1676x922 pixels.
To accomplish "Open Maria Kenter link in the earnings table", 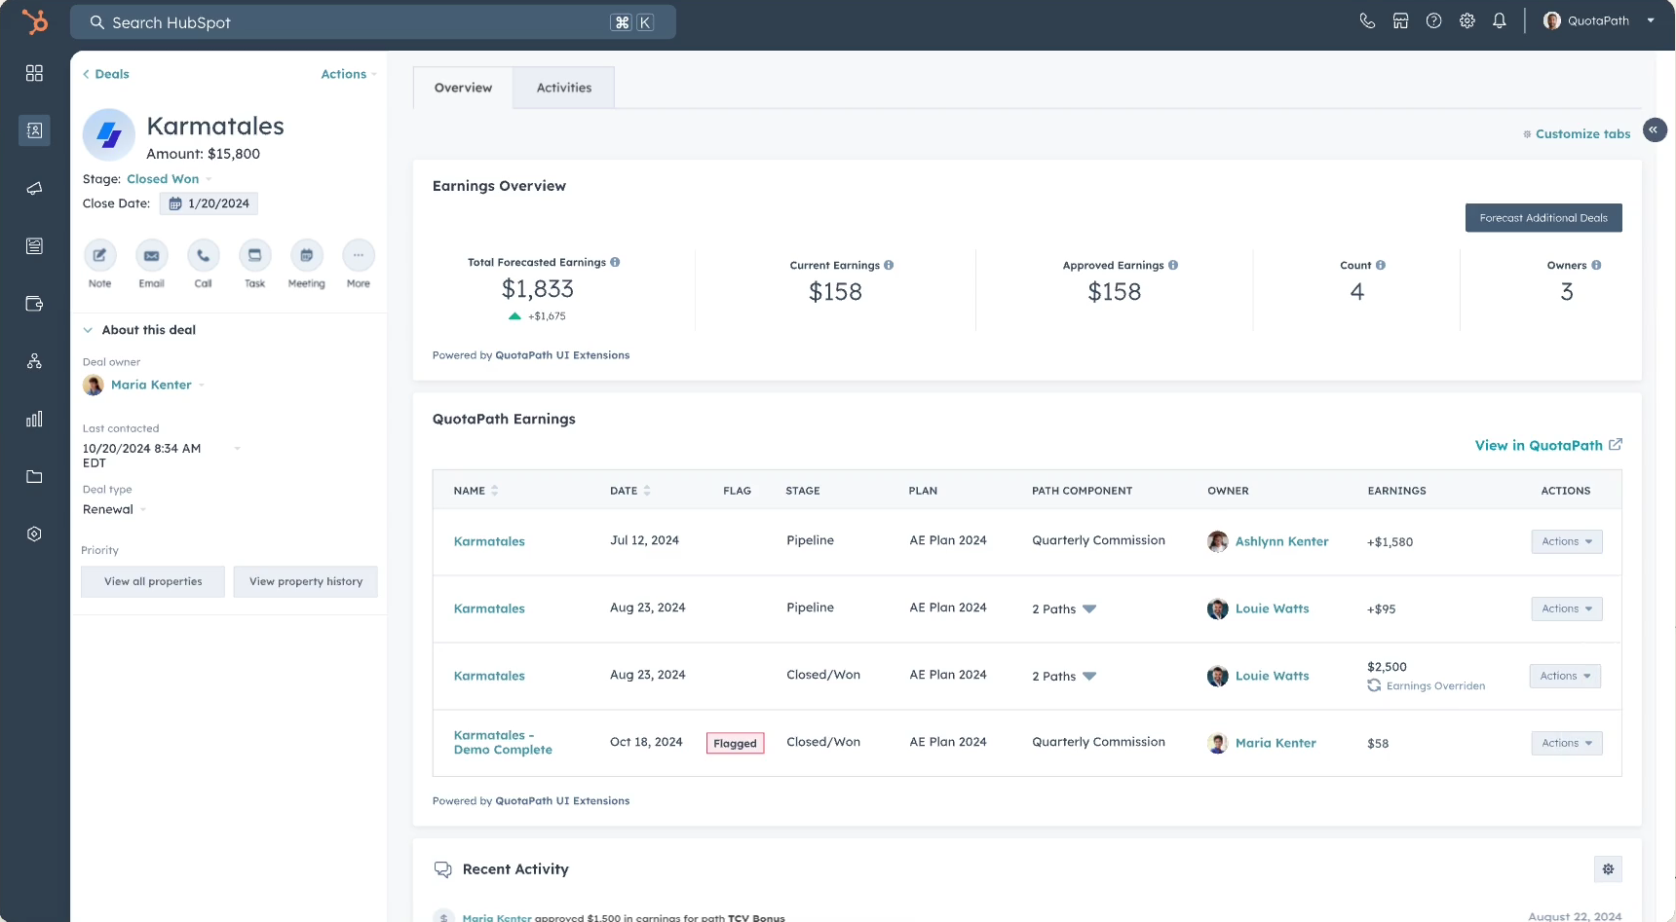I will pyautogui.click(x=1276, y=743).
